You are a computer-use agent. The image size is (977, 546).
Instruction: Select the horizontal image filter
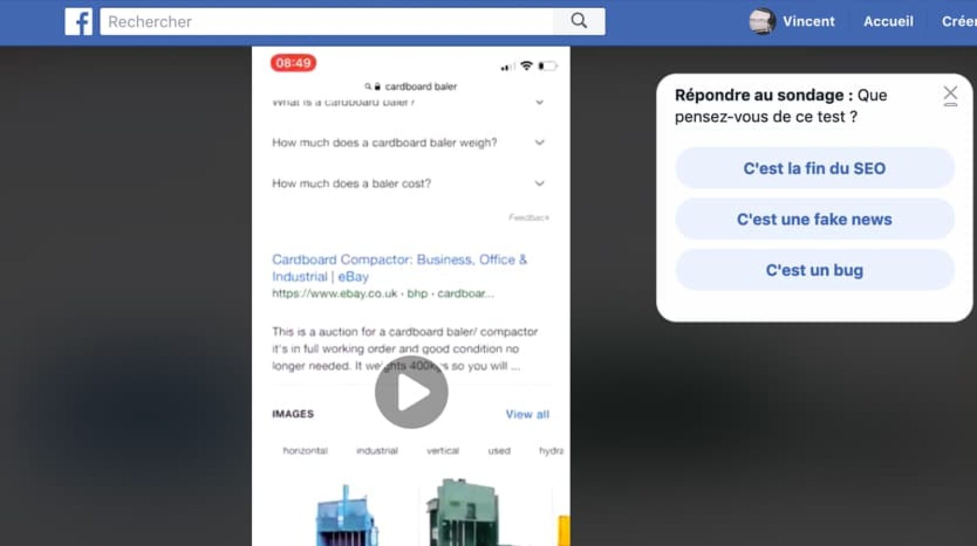(x=305, y=451)
